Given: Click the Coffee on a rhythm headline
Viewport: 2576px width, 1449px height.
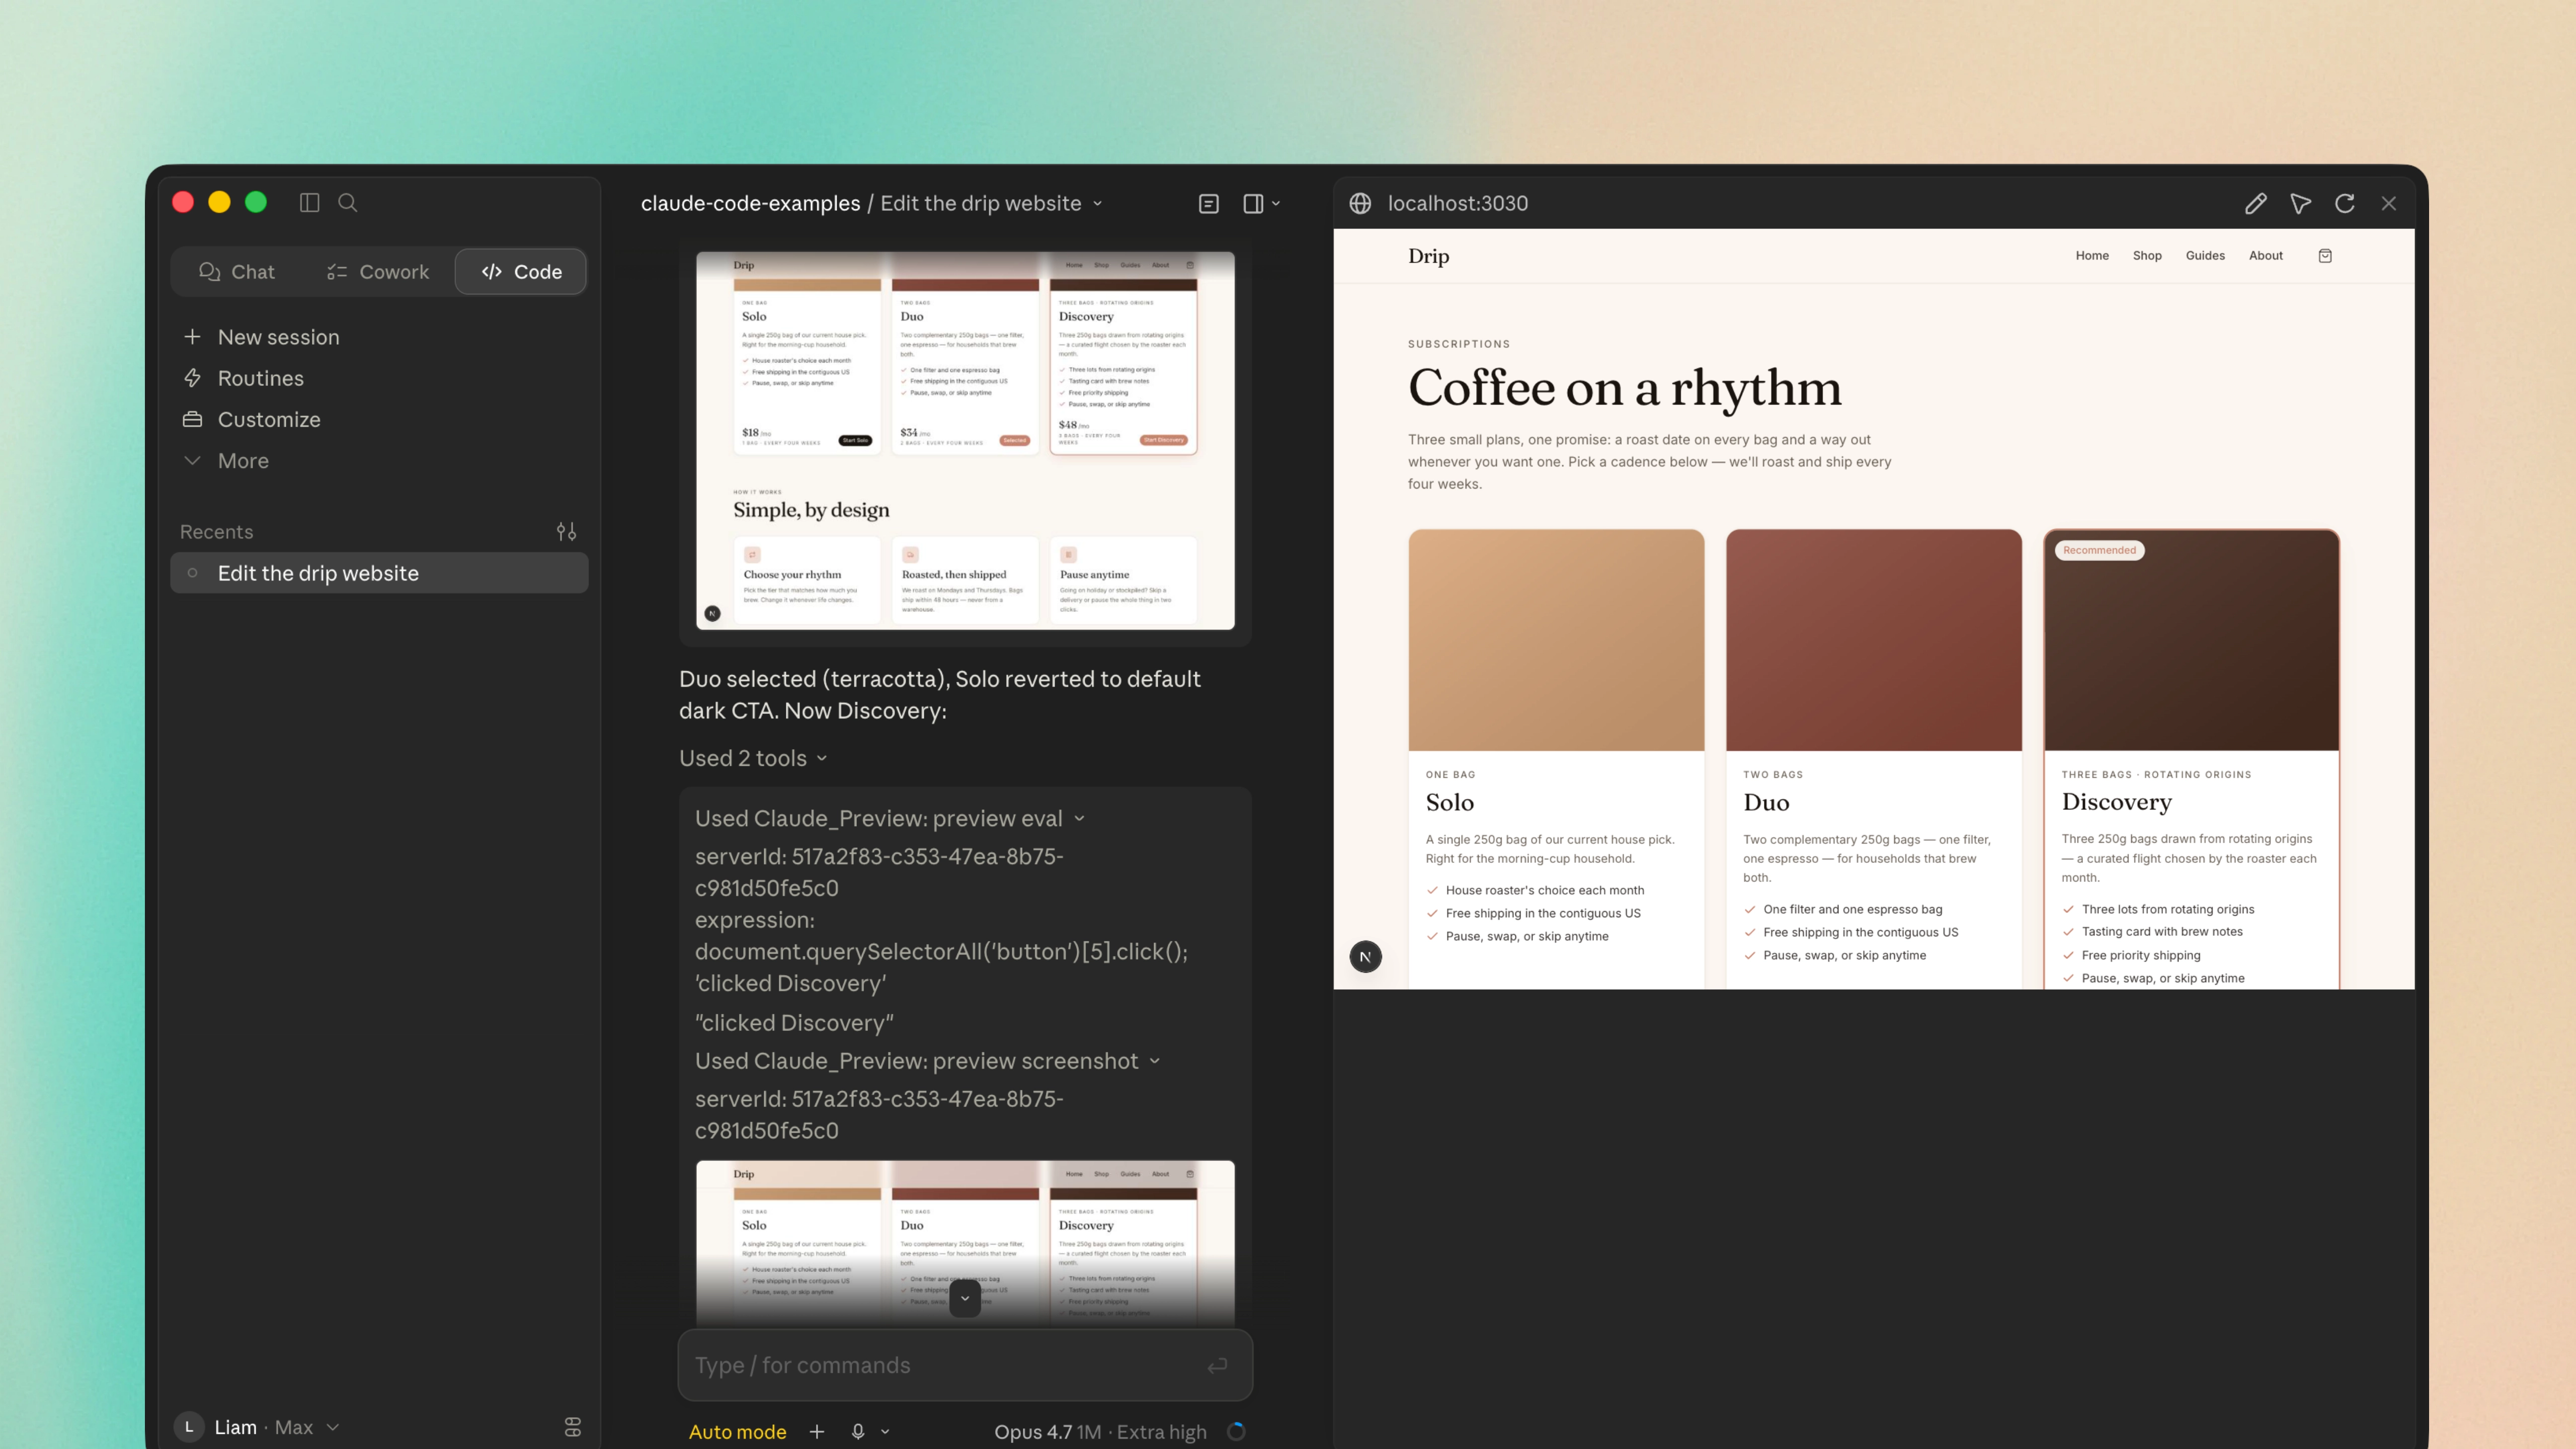Looking at the screenshot, I should click(1625, 389).
